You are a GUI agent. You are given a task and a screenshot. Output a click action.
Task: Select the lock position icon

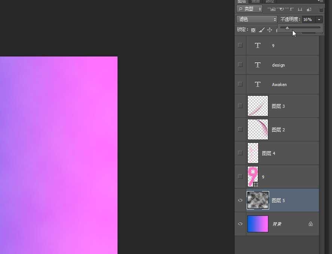[x=269, y=29]
